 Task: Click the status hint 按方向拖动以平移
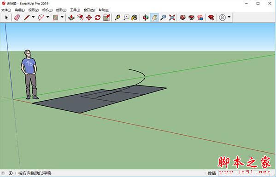35,173
